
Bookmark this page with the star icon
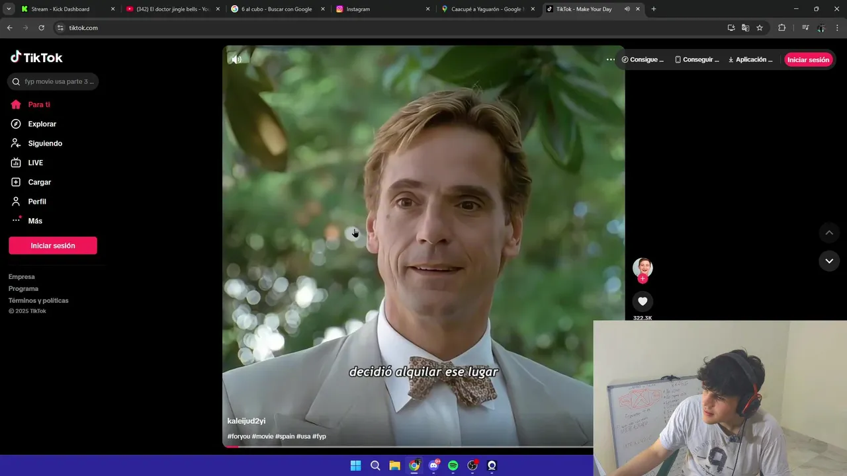point(760,28)
